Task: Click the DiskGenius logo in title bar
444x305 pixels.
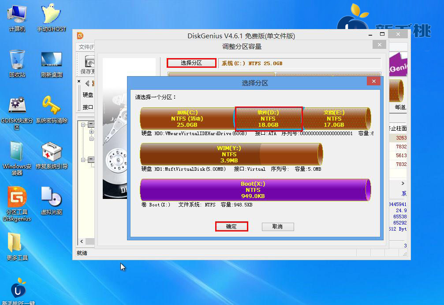Action: pos(80,36)
